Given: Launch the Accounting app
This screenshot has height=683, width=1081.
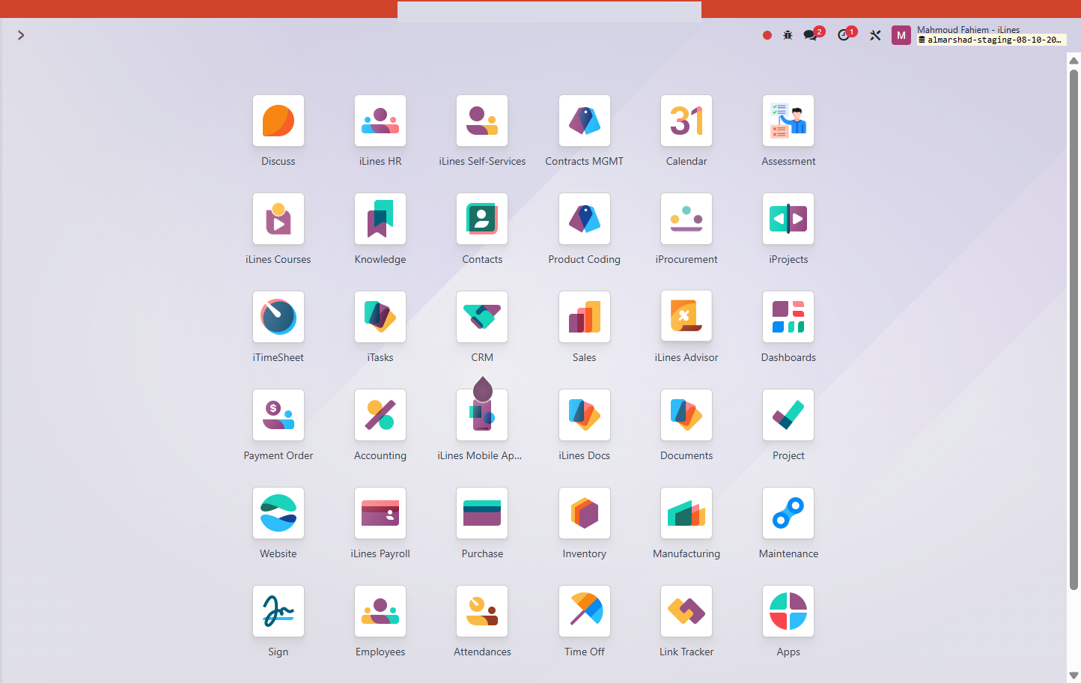Looking at the screenshot, I should tap(380, 415).
